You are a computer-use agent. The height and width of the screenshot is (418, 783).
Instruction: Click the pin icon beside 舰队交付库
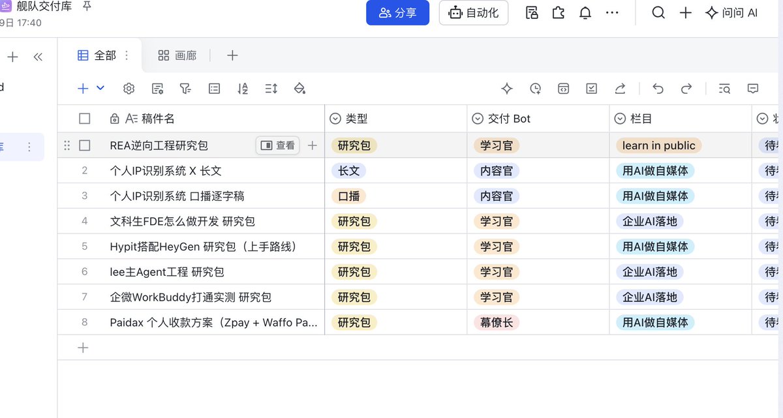coord(87,7)
